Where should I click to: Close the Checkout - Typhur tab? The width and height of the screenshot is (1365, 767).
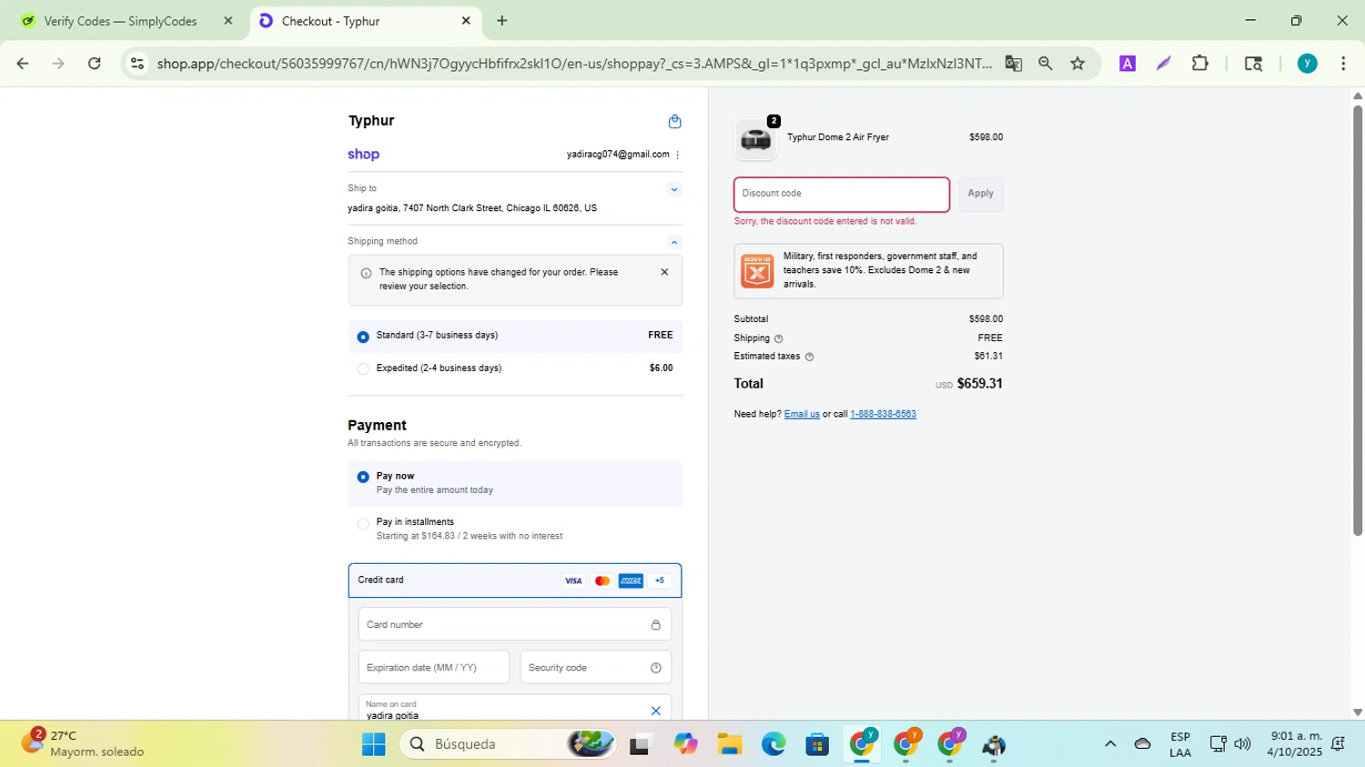click(466, 21)
